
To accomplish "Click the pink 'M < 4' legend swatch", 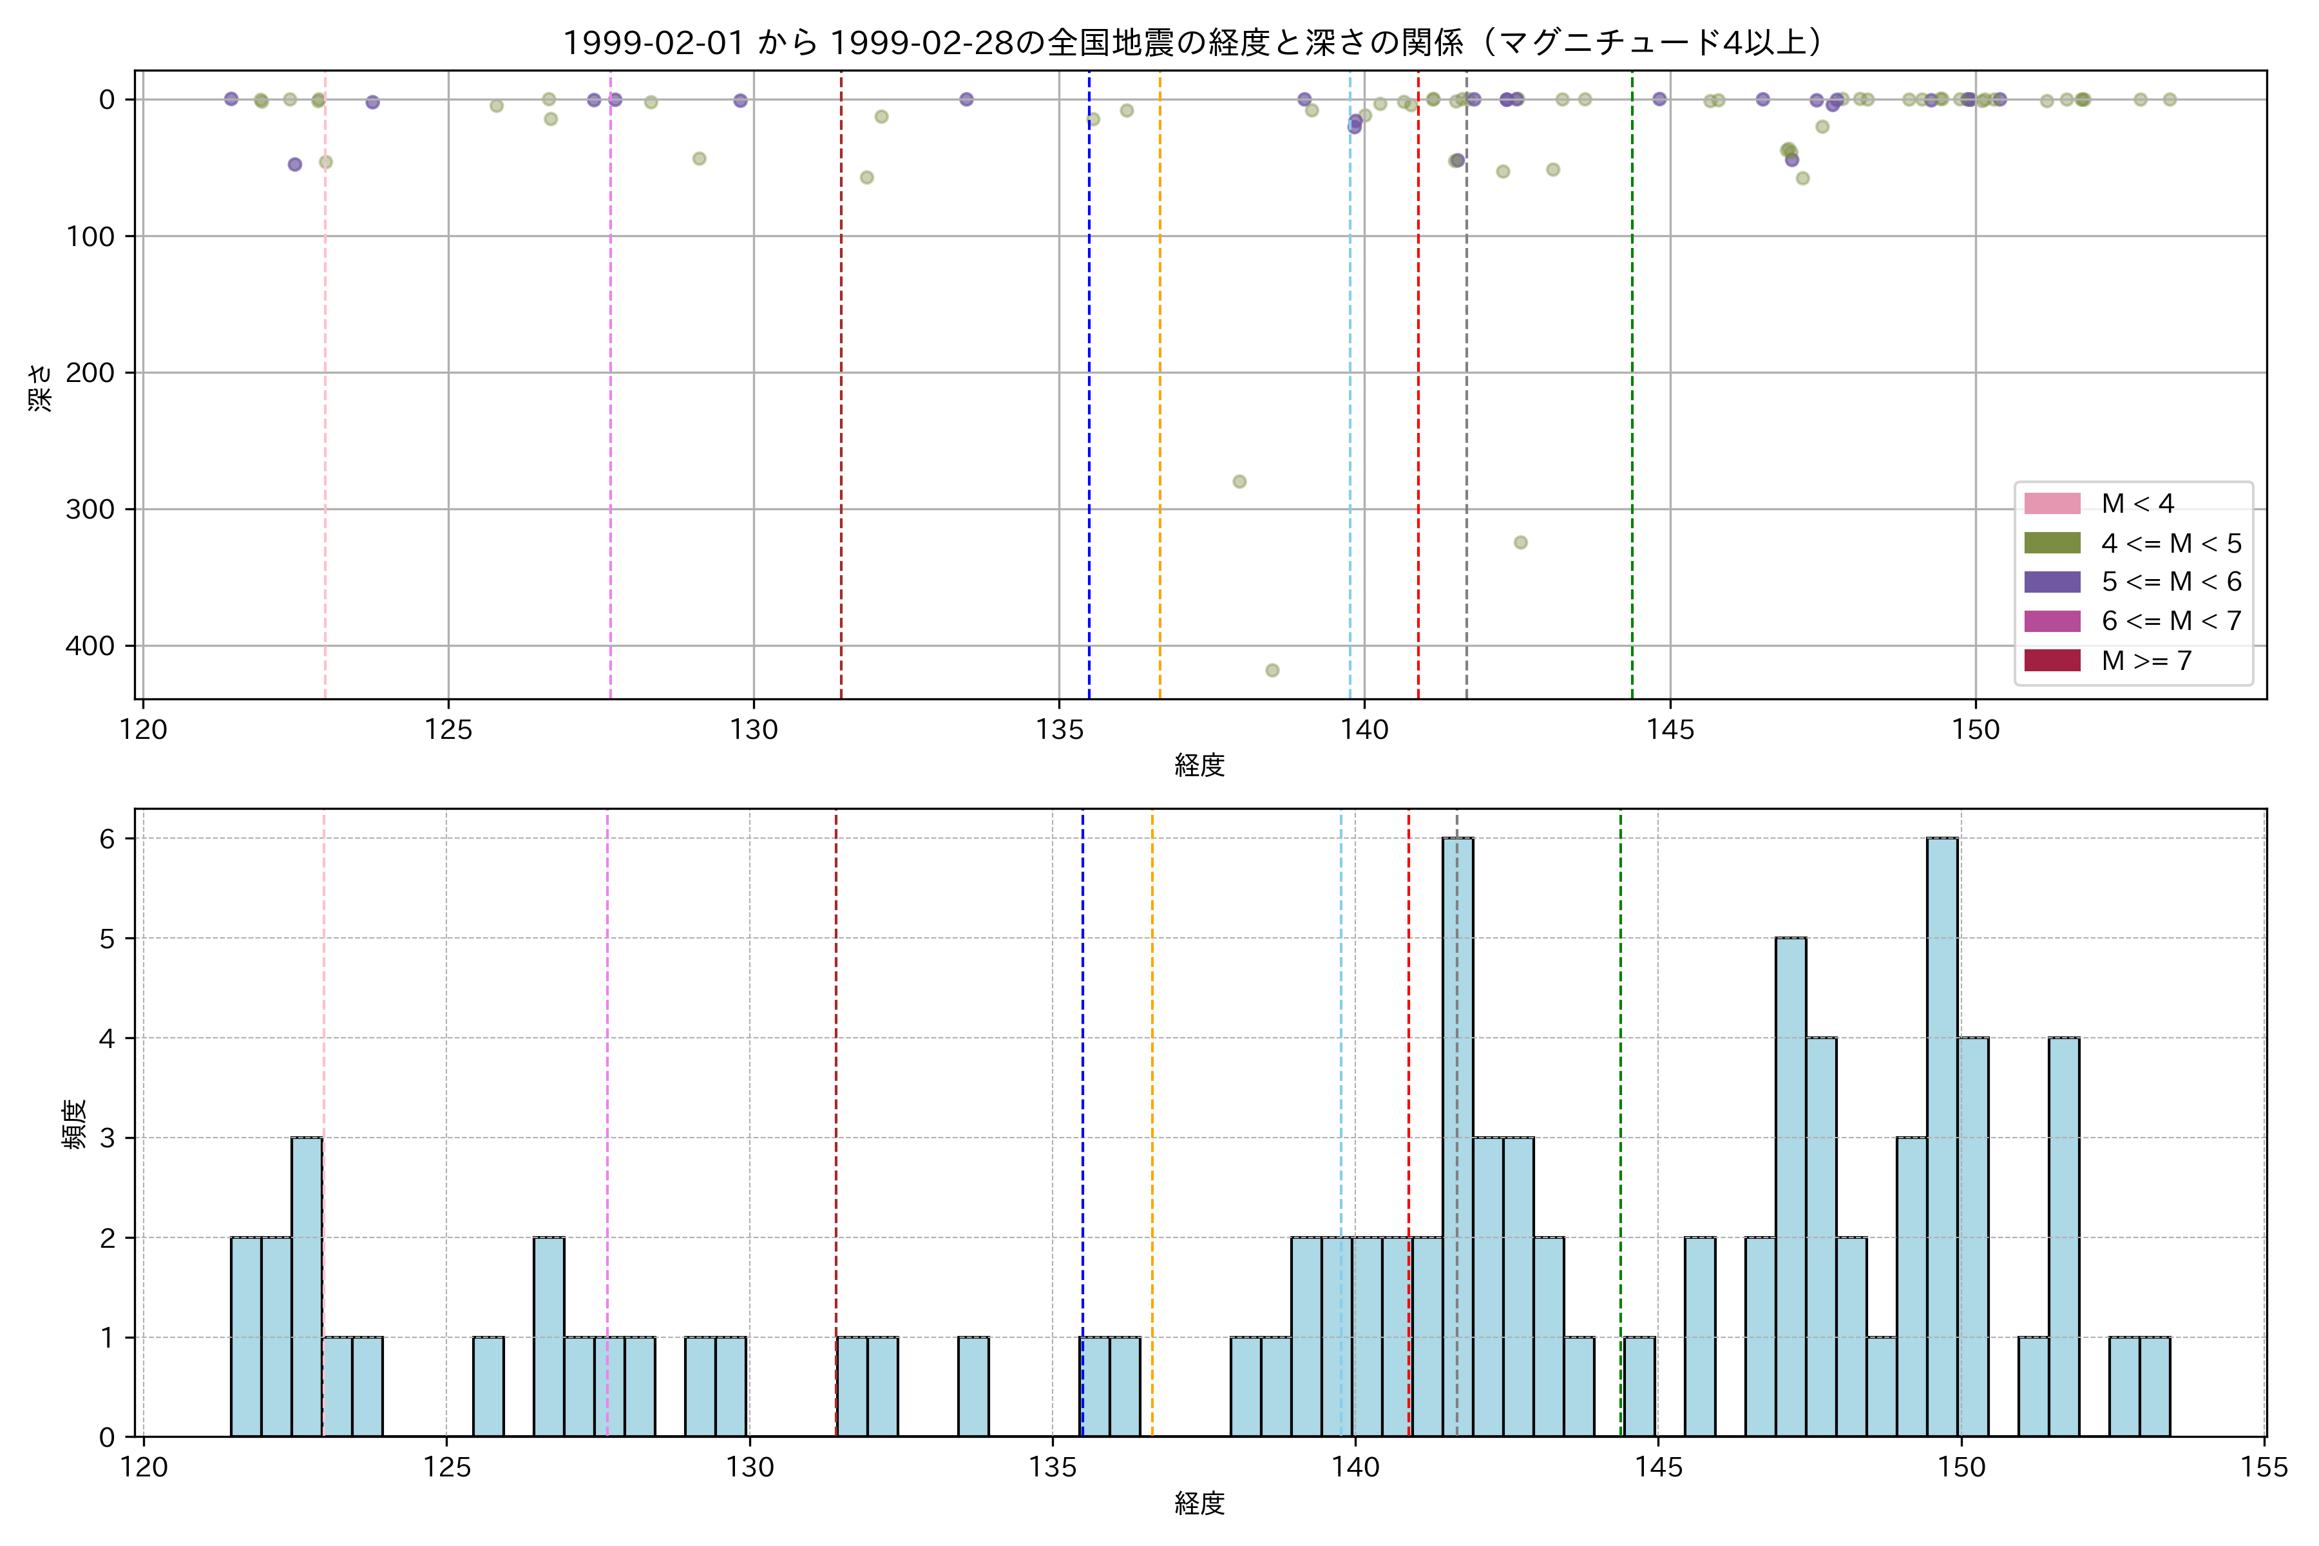I will [x=2052, y=504].
